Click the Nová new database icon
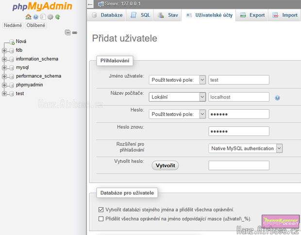301x235 pixels. (x=12, y=42)
